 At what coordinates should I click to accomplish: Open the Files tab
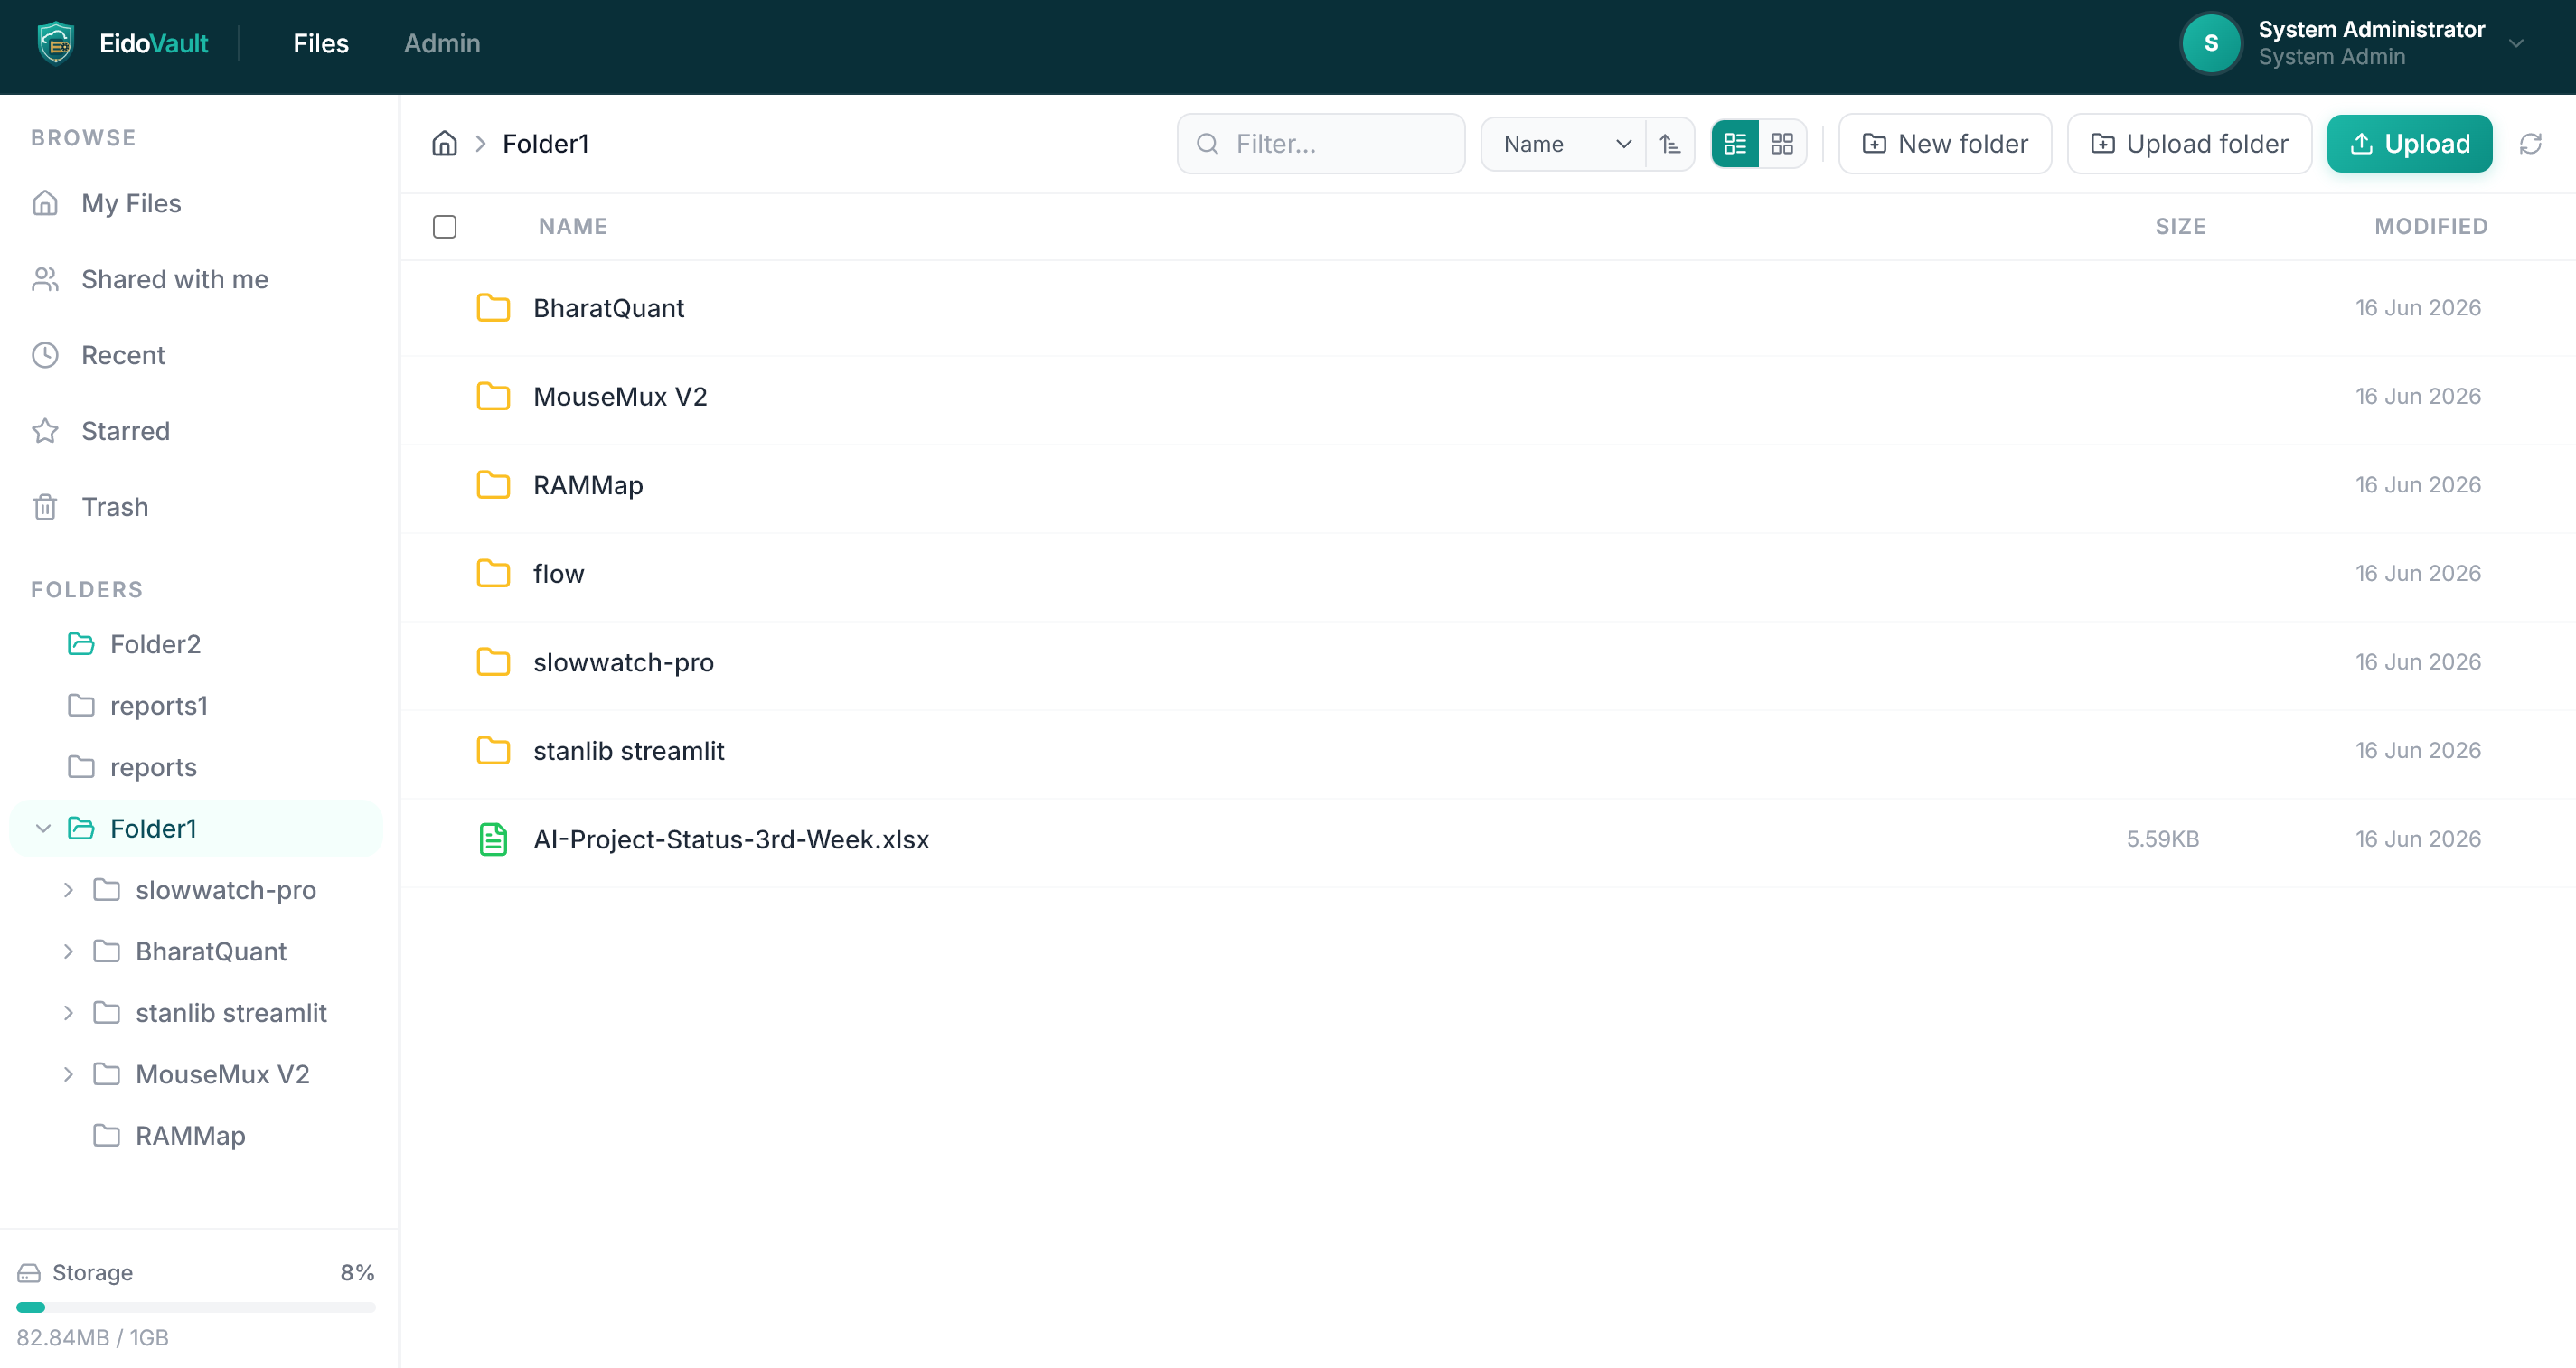pyautogui.click(x=320, y=43)
